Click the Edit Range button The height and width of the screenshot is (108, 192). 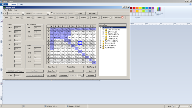[91, 67]
